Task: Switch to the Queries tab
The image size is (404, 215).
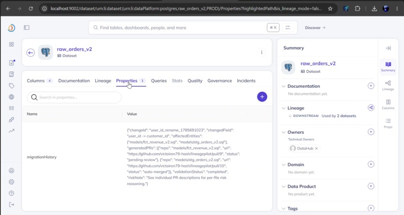Action: [x=159, y=81]
